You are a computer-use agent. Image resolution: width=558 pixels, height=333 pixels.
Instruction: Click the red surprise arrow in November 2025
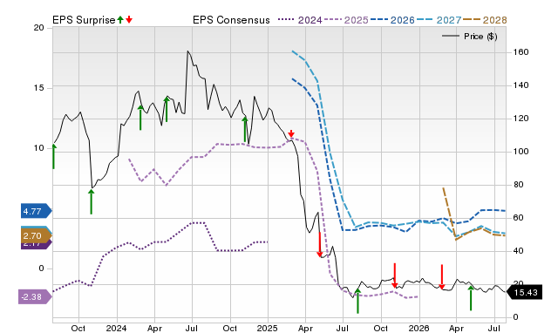(394, 275)
